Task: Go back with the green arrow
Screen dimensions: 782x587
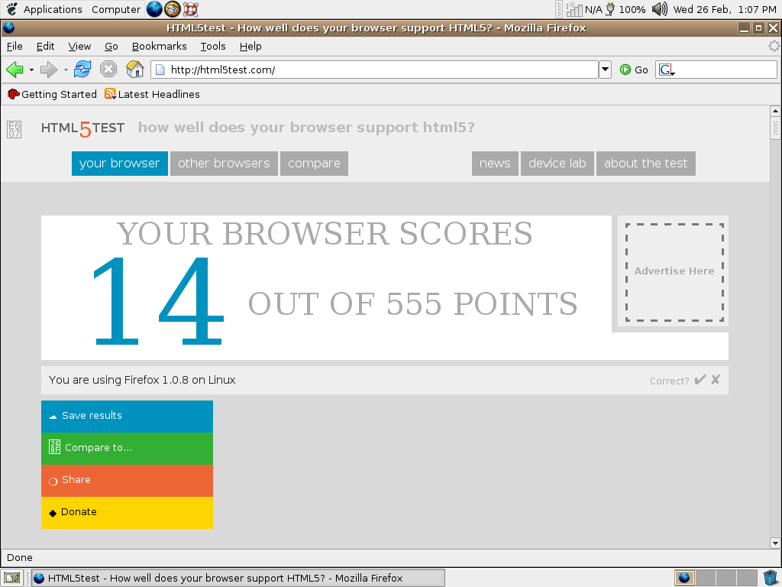Action: [15, 70]
